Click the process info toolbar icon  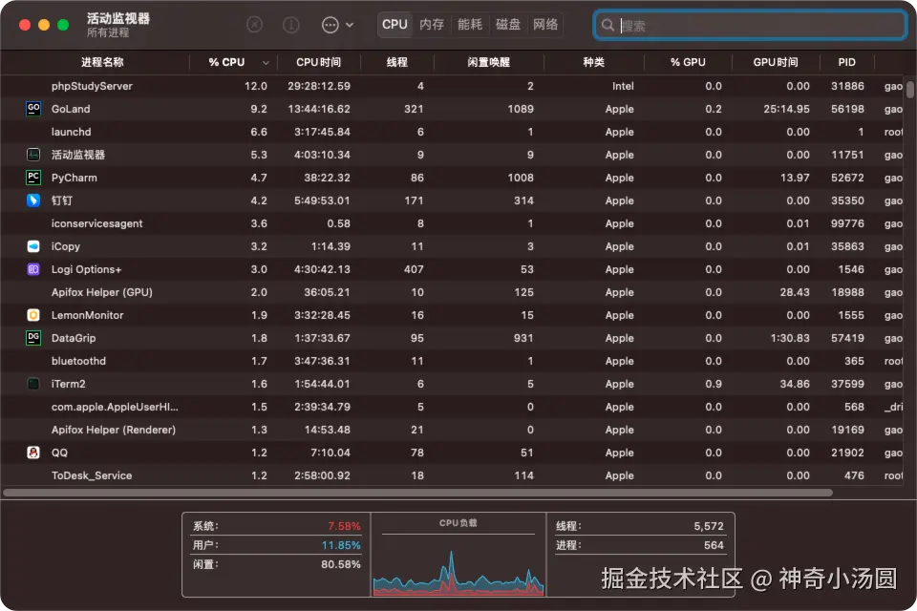[290, 25]
